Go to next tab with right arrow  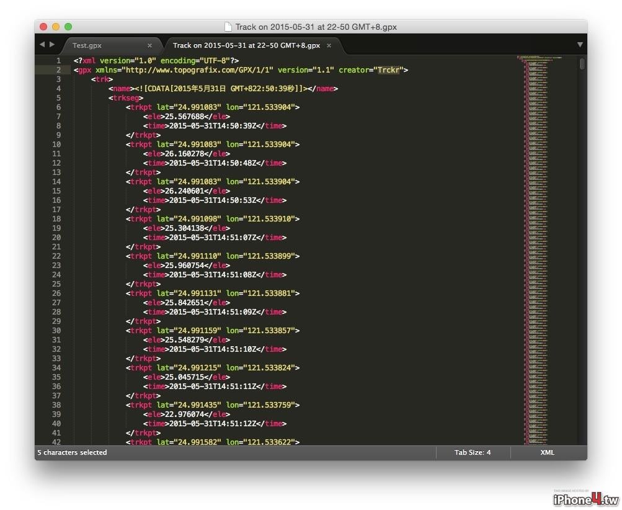(52, 45)
